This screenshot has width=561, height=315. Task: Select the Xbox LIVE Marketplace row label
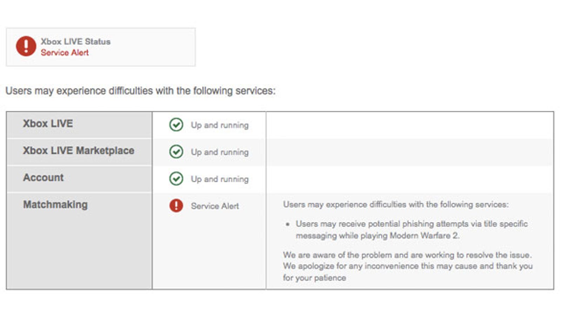tap(79, 150)
